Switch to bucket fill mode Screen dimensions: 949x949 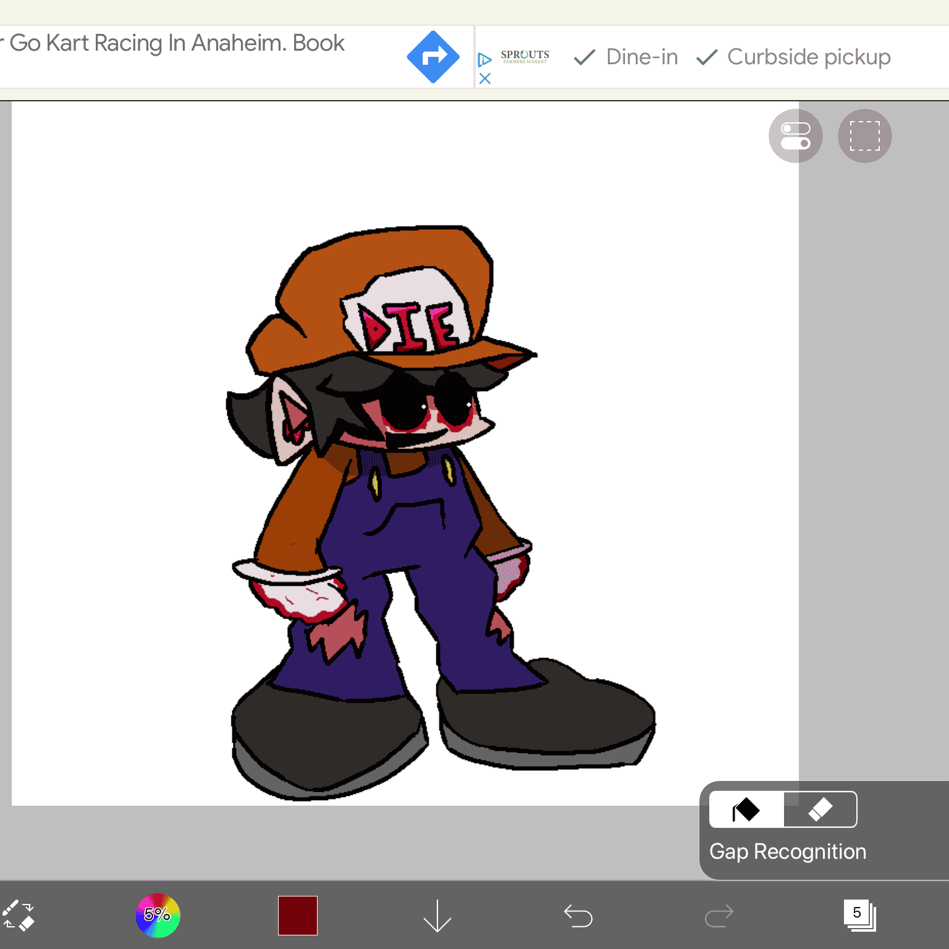746,809
